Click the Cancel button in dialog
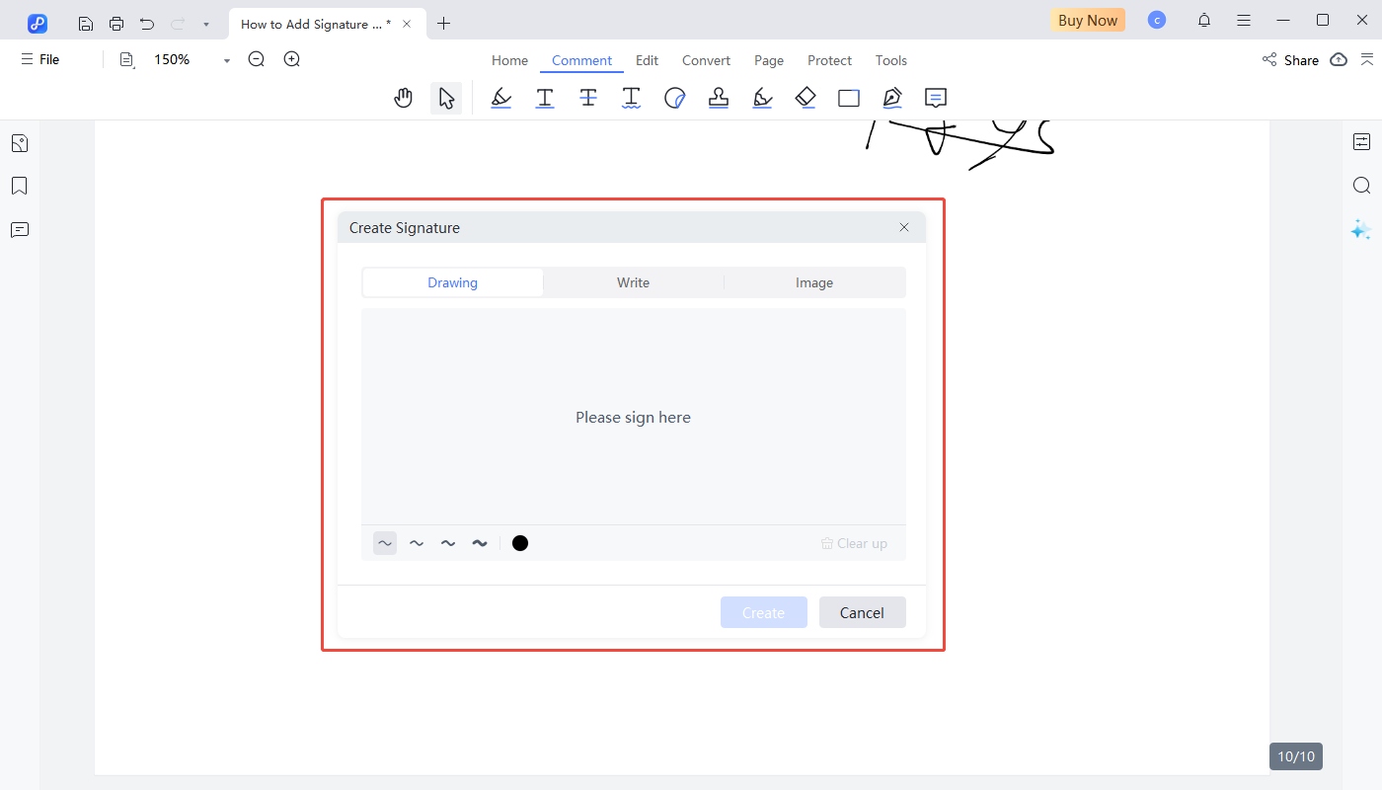This screenshot has height=790, width=1382. tap(862, 612)
